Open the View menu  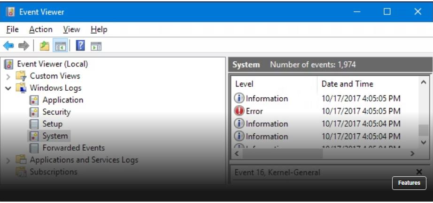[x=71, y=29]
